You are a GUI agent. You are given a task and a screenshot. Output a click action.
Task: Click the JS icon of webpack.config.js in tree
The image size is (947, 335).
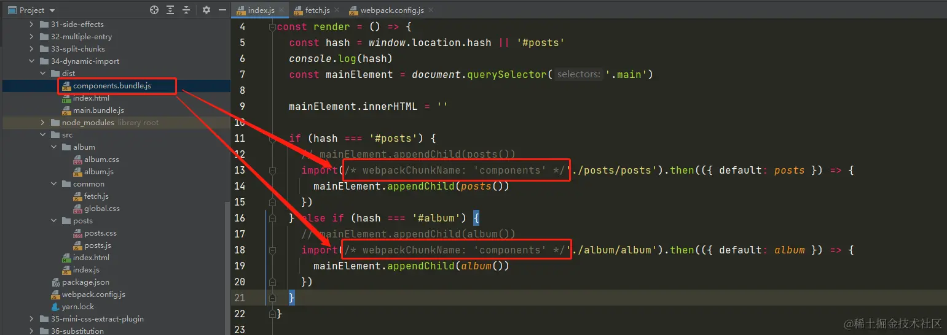[x=56, y=295]
